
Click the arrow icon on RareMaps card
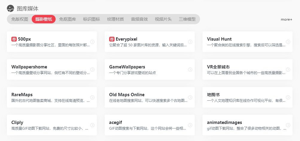point(92,97)
